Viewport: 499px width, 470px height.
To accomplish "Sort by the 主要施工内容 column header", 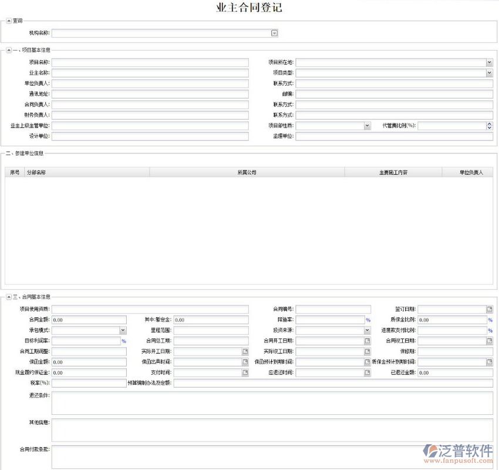I will click(x=393, y=172).
